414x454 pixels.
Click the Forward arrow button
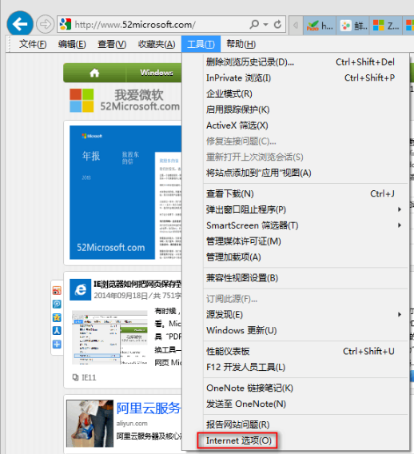(x=46, y=24)
